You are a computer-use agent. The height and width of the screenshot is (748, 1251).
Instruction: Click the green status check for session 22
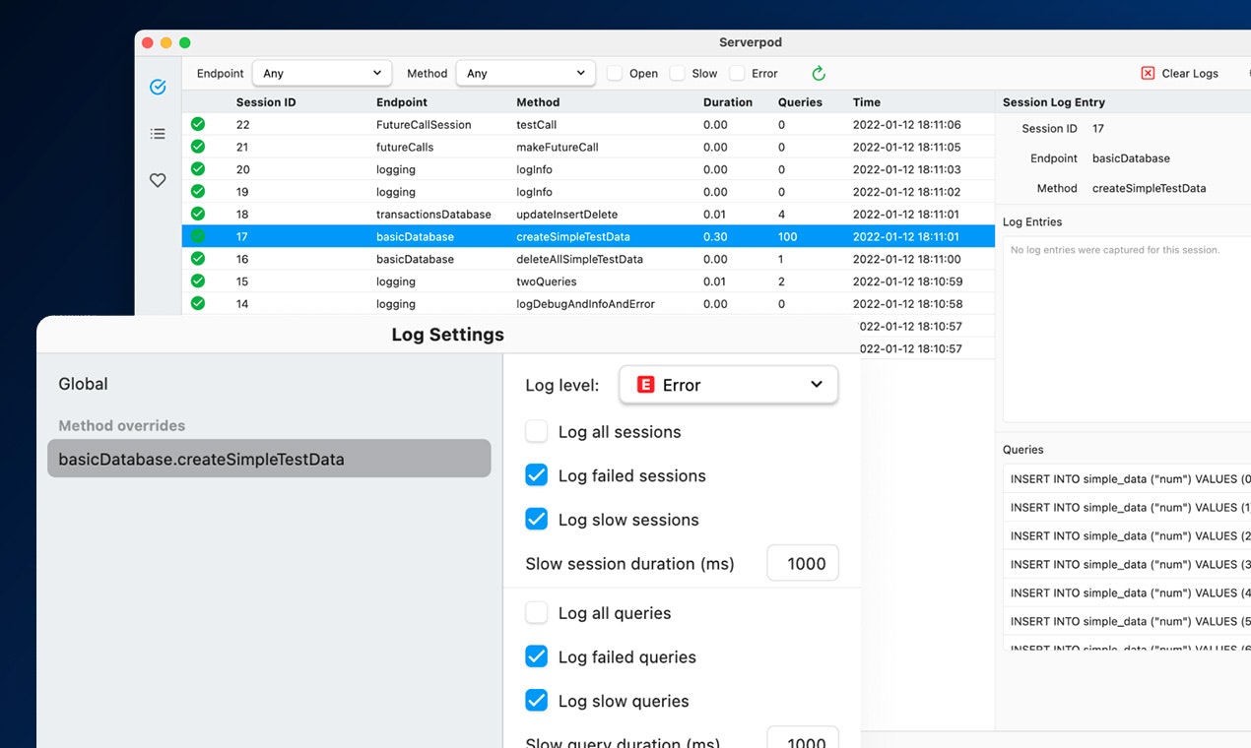(x=198, y=124)
